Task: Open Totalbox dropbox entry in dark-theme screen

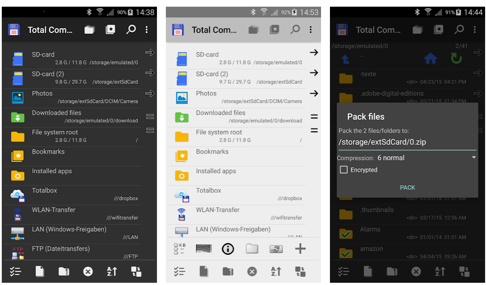Action: click(72, 195)
